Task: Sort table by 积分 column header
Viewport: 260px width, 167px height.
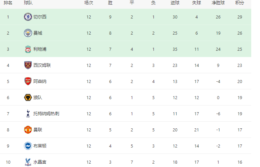Action: pyautogui.click(x=240, y=3)
